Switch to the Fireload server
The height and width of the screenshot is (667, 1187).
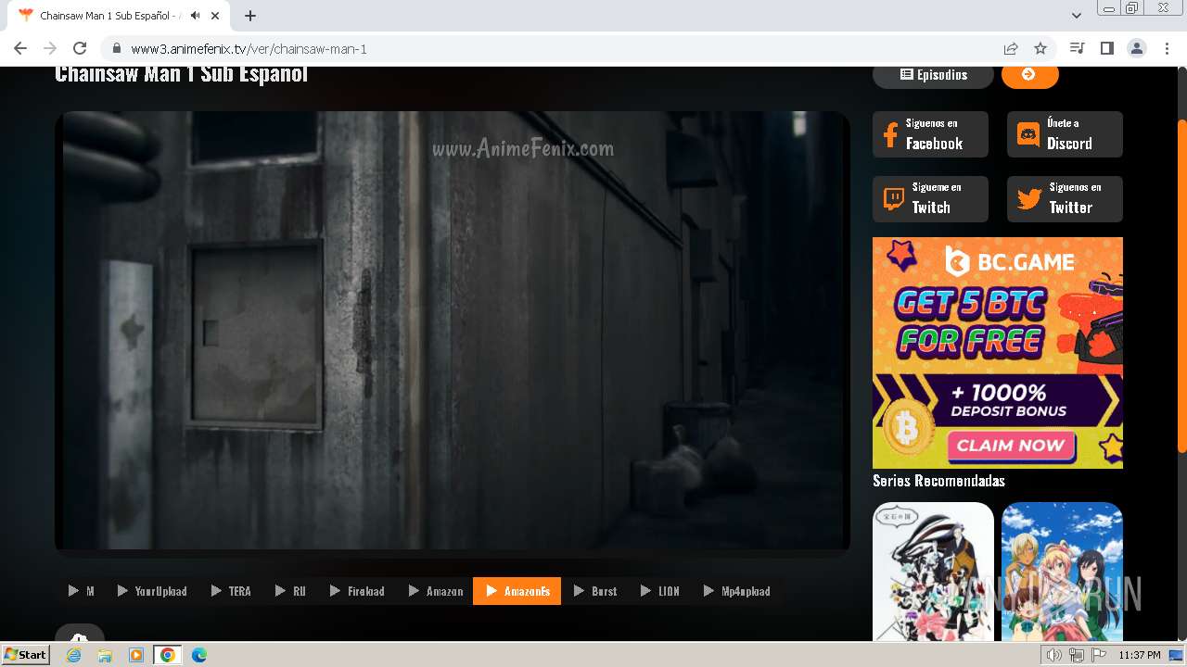(357, 591)
